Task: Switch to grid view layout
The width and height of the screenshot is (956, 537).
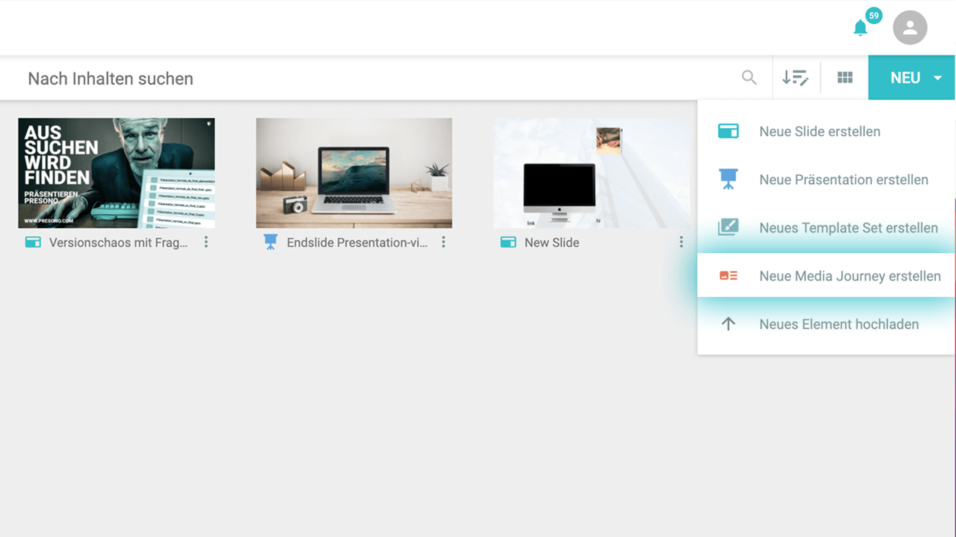Action: 845,78
